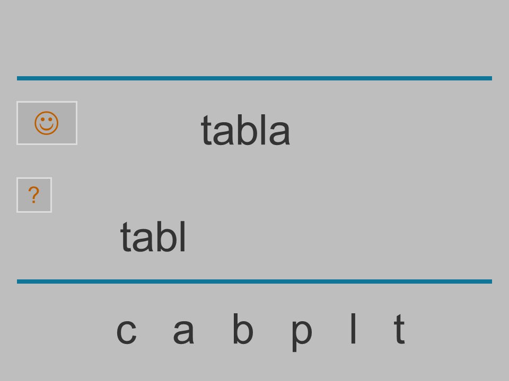Click the orange smiley face icon
The image size is (509, 381).
(x=47, y=123)
